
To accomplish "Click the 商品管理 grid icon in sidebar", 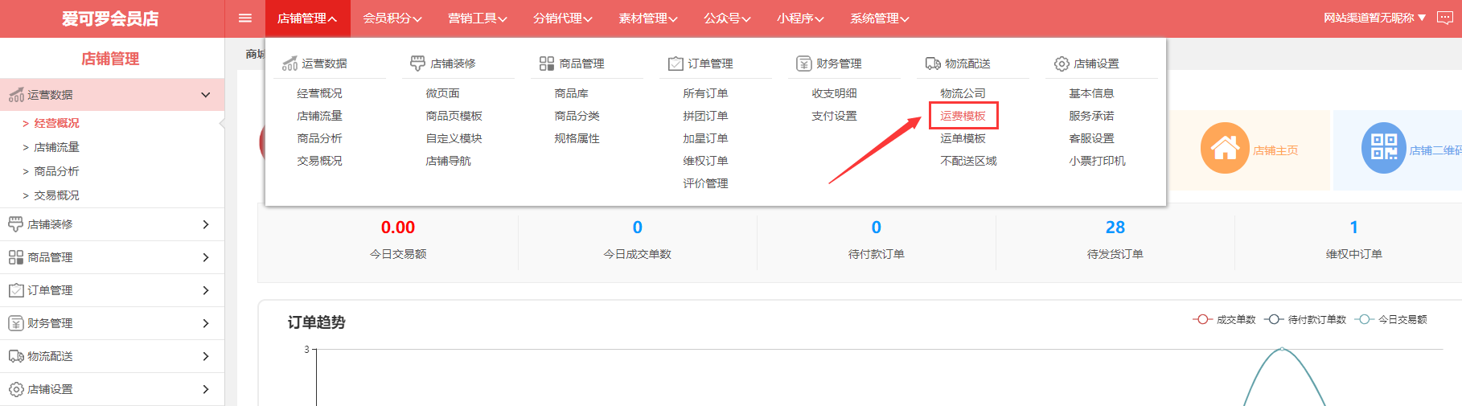I will [16, 257].
